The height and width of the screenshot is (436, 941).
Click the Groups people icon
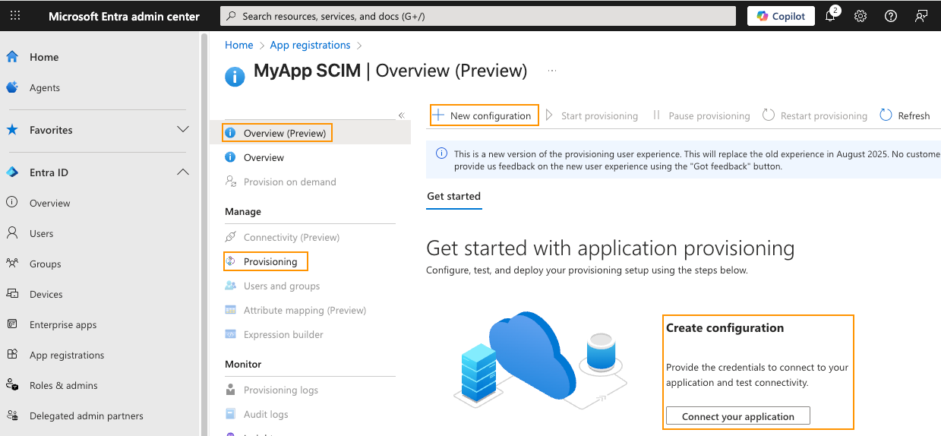tap(12, 264)
